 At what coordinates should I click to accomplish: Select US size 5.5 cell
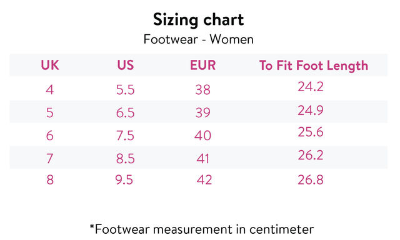click(x=125, y=90)
